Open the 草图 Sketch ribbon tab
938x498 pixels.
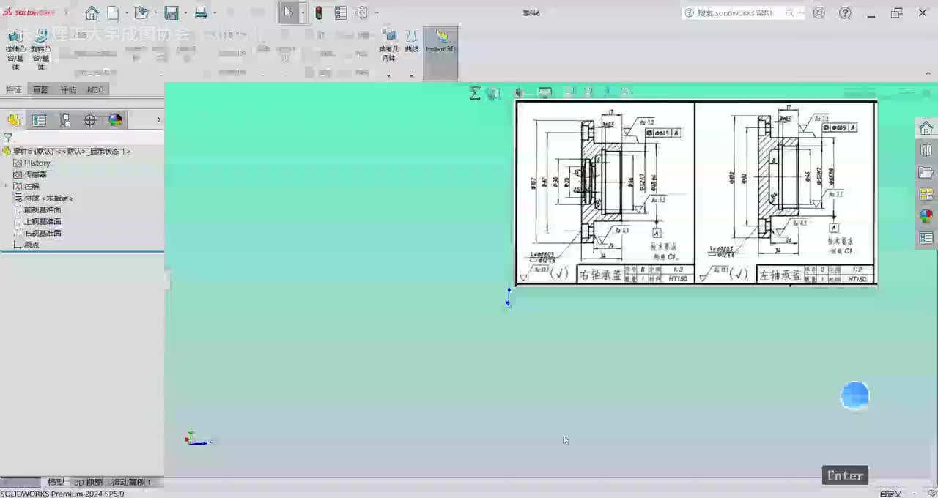[40, 89]
